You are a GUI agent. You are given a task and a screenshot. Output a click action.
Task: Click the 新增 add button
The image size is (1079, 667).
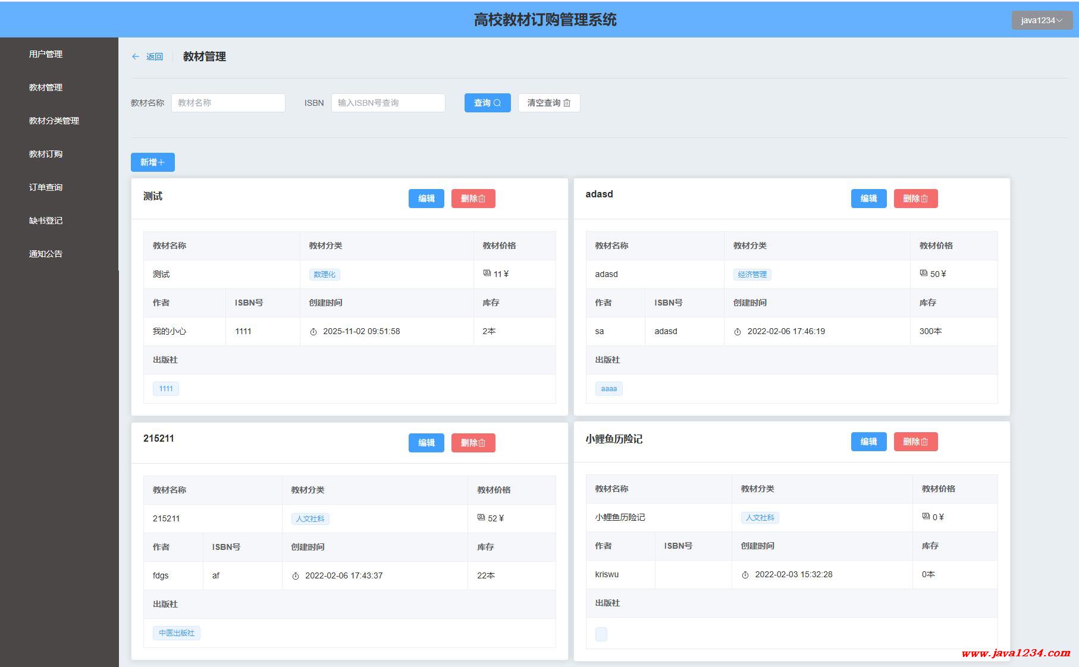point(152,162)
